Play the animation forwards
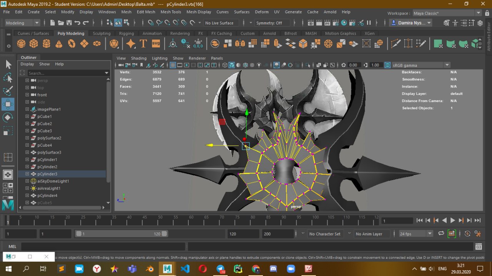This screenshot has height=276, width=492. (452, 220)
